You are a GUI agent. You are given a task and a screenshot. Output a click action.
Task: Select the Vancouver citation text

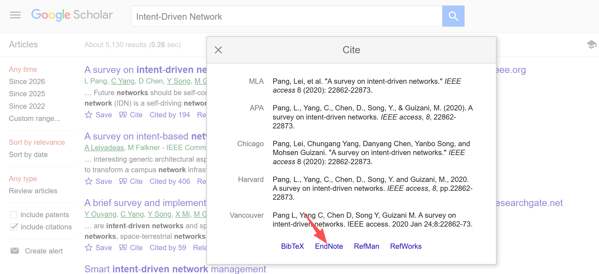[x=373, y=220]
